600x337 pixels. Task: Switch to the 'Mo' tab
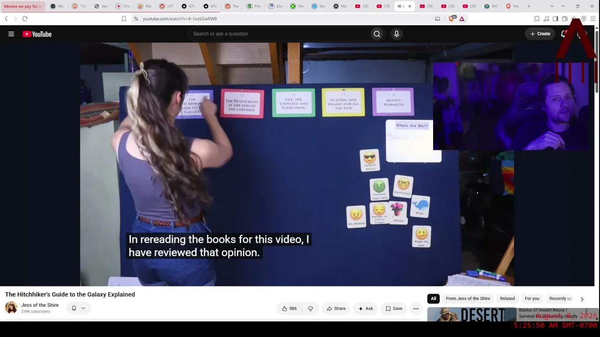click(x=340, y=6)
